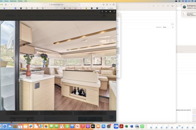Open Safari share sheet icon
Screen dimensions: 196x130
point(107,5)
